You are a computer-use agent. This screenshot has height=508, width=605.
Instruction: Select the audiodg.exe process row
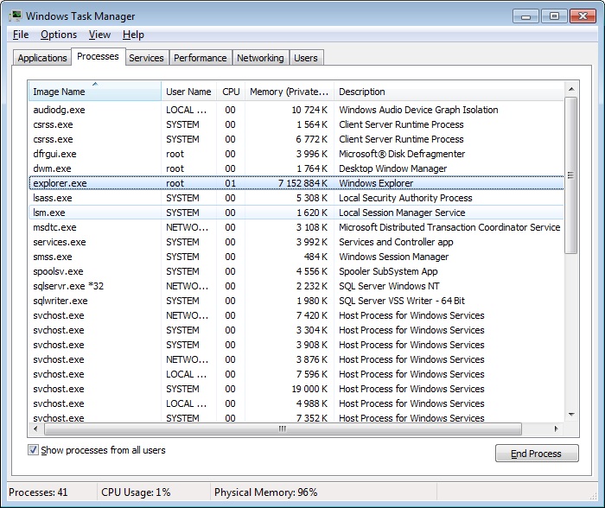click(x=296, y=110)
